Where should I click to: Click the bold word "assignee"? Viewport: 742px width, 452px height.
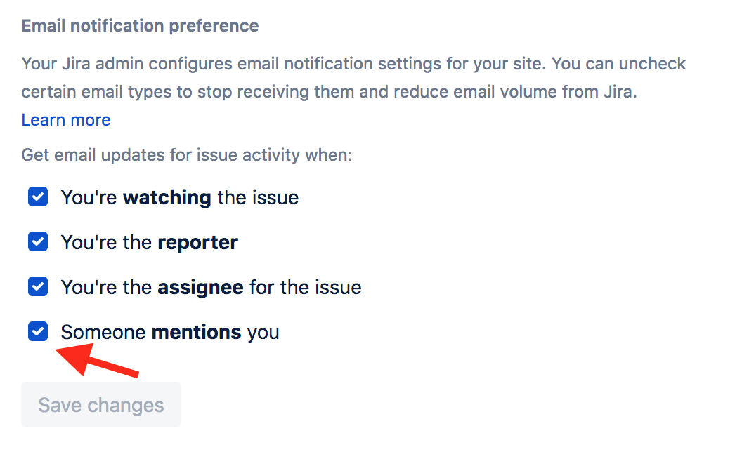[x=201, y=286]
